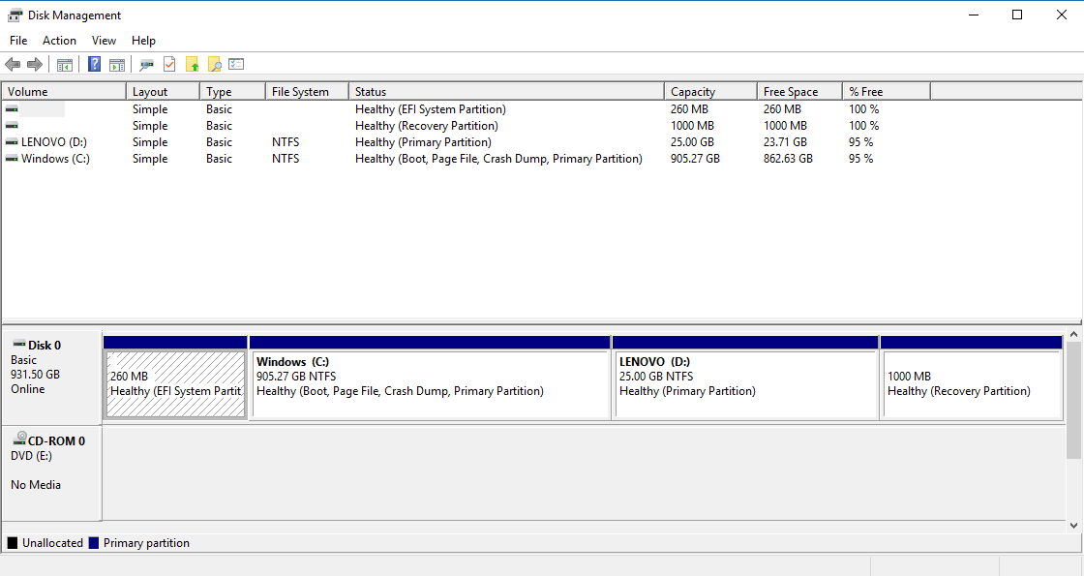Click the black Unallocated legend swatch
The width and height of the screenshot is (1084, 576).
[13, 543]
